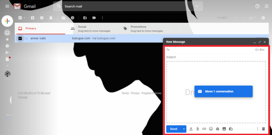Open input tools dropdown
The image size is (272, 135).
[252, 18]
